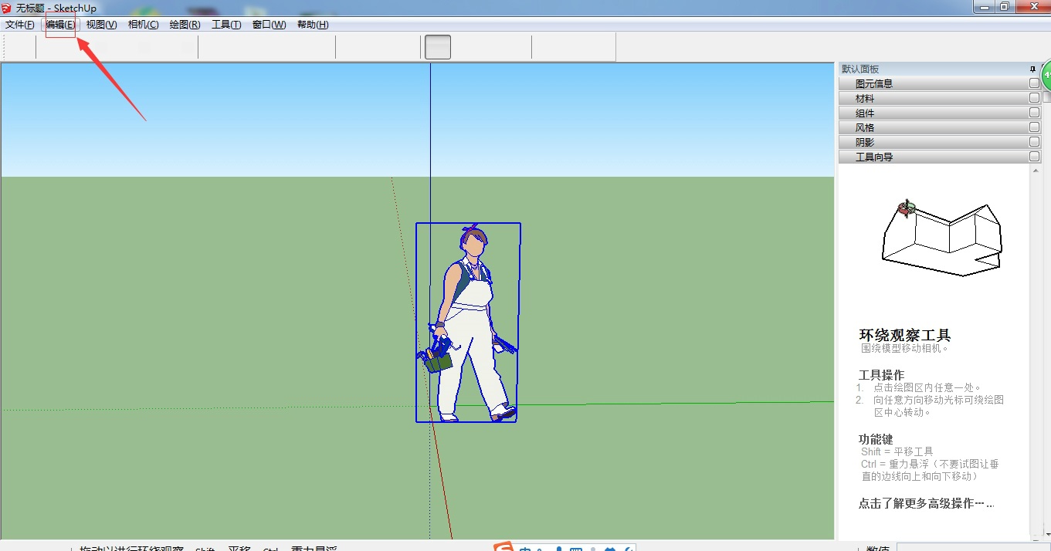Click the 工具操作 section heading
Image resolution: width=1051 pixels, height=551 pixels.
tap(881, 375)
